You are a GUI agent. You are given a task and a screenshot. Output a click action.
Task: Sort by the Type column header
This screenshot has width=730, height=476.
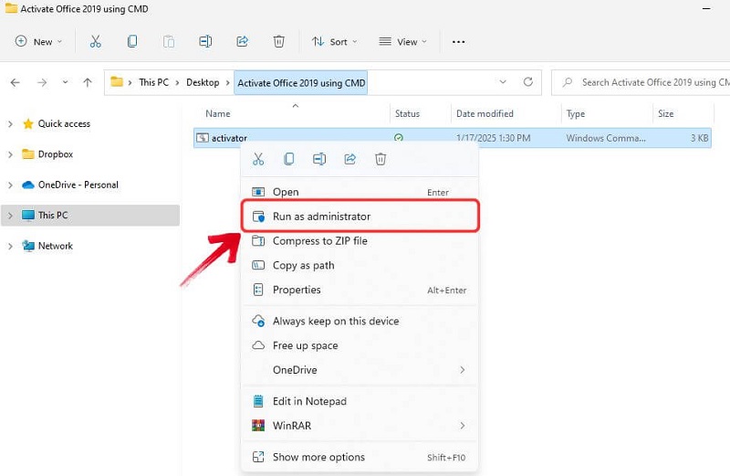(576, 114)
